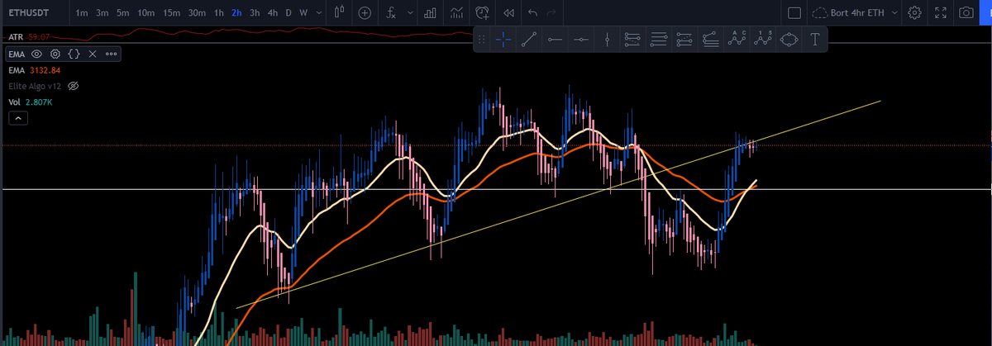This screenshot has width=992, height=346.
Task: Open more options for EMA indicator
Action: click(x=111, y=54)
